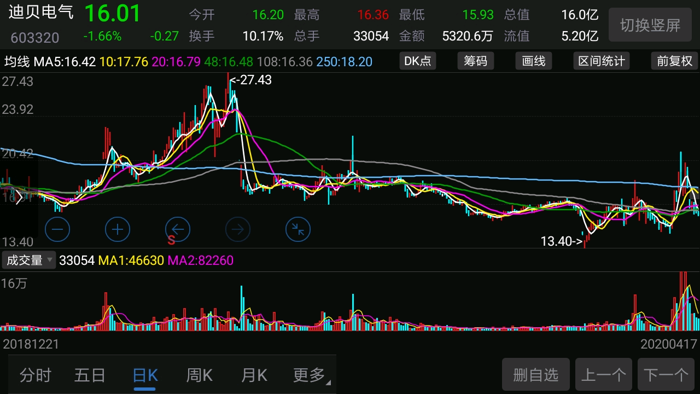Screen dimensions: 700x394
Task: Tap the red S marker
Action: 171,240
